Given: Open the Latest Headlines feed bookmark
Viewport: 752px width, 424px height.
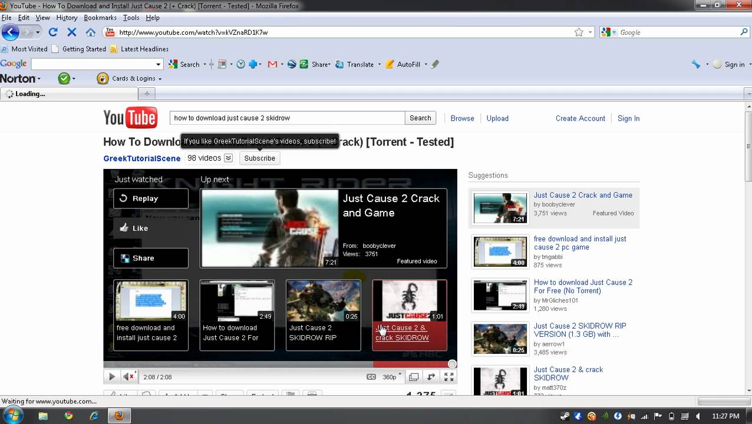Looking at the screenshot, I should coord(139,49).
